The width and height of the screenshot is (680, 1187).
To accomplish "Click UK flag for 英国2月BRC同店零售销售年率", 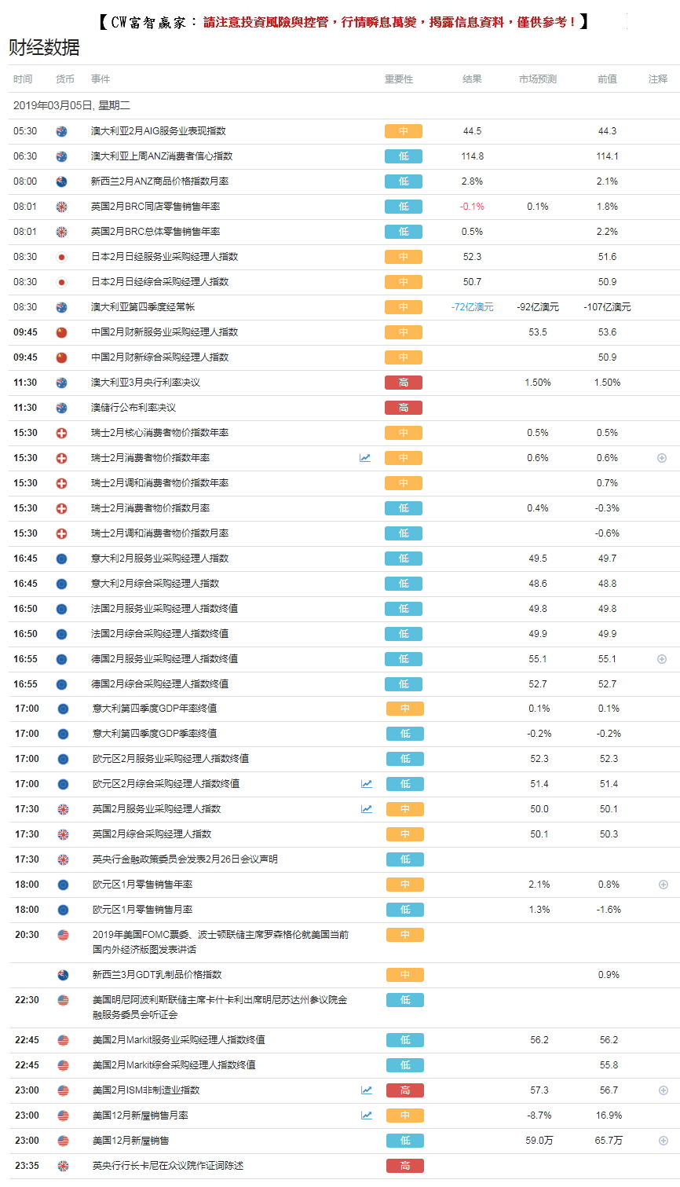I will tap(61, 207).
